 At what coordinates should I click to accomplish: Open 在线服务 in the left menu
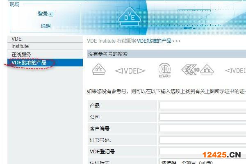pos(21,55)
